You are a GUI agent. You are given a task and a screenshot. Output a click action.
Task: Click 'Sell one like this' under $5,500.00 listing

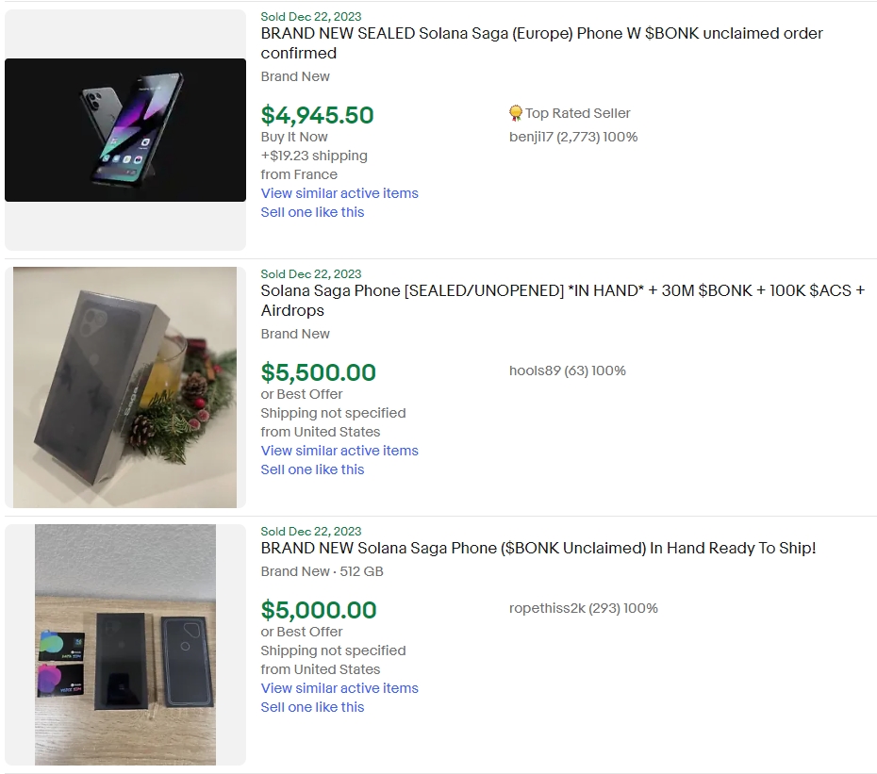[312, 469]
